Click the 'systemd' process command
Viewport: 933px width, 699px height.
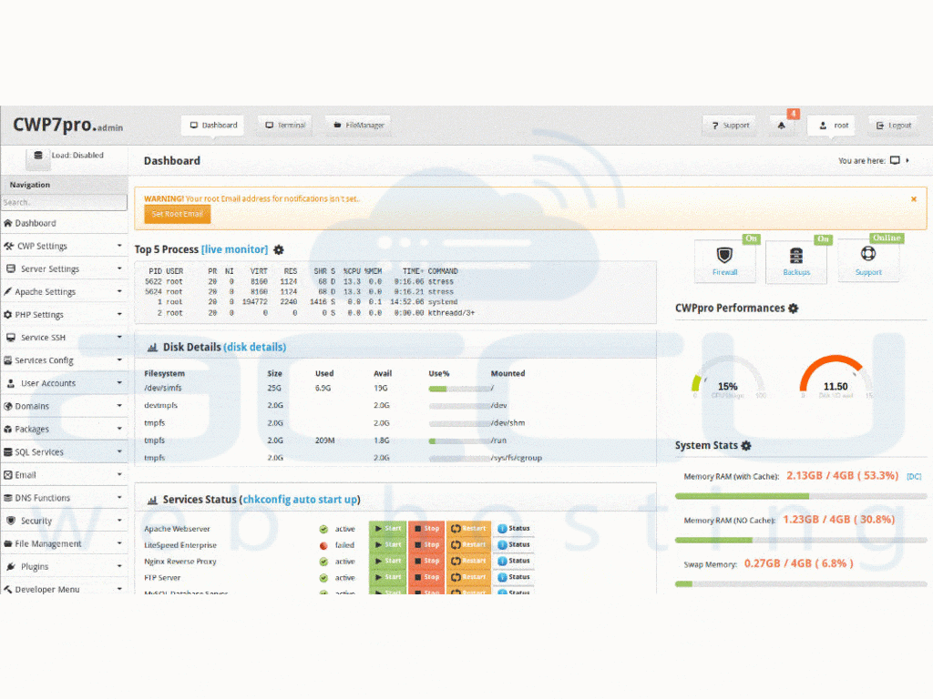[443, 302]
